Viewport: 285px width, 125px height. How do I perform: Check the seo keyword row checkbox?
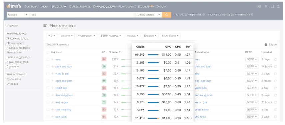[x=48, y=59]
